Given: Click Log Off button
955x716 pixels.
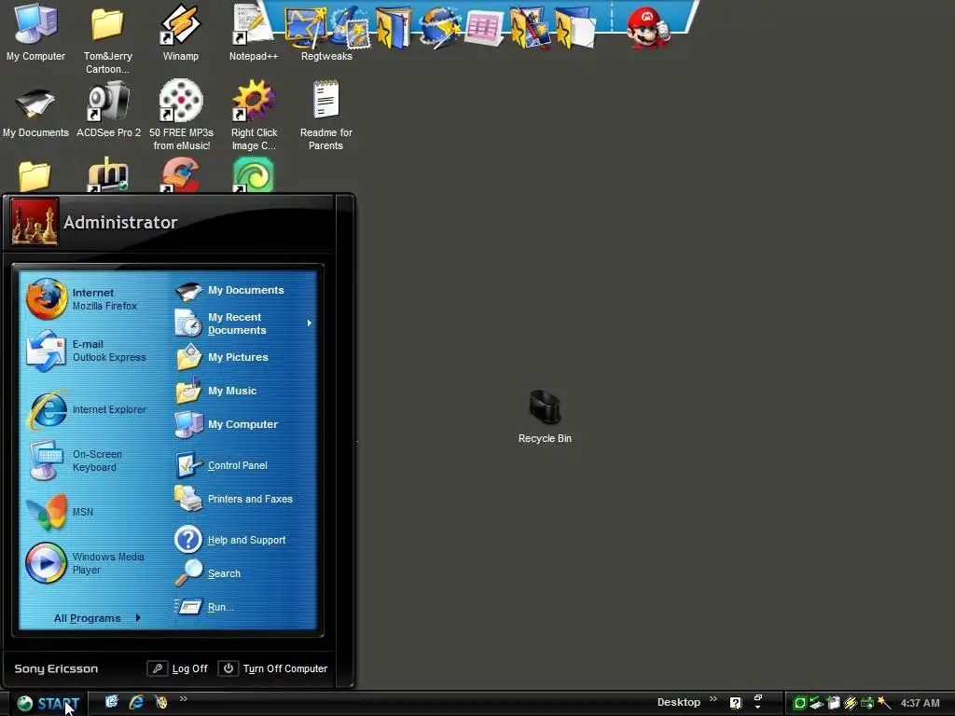Looking at the screenshot, I should (x=178, y=668).
